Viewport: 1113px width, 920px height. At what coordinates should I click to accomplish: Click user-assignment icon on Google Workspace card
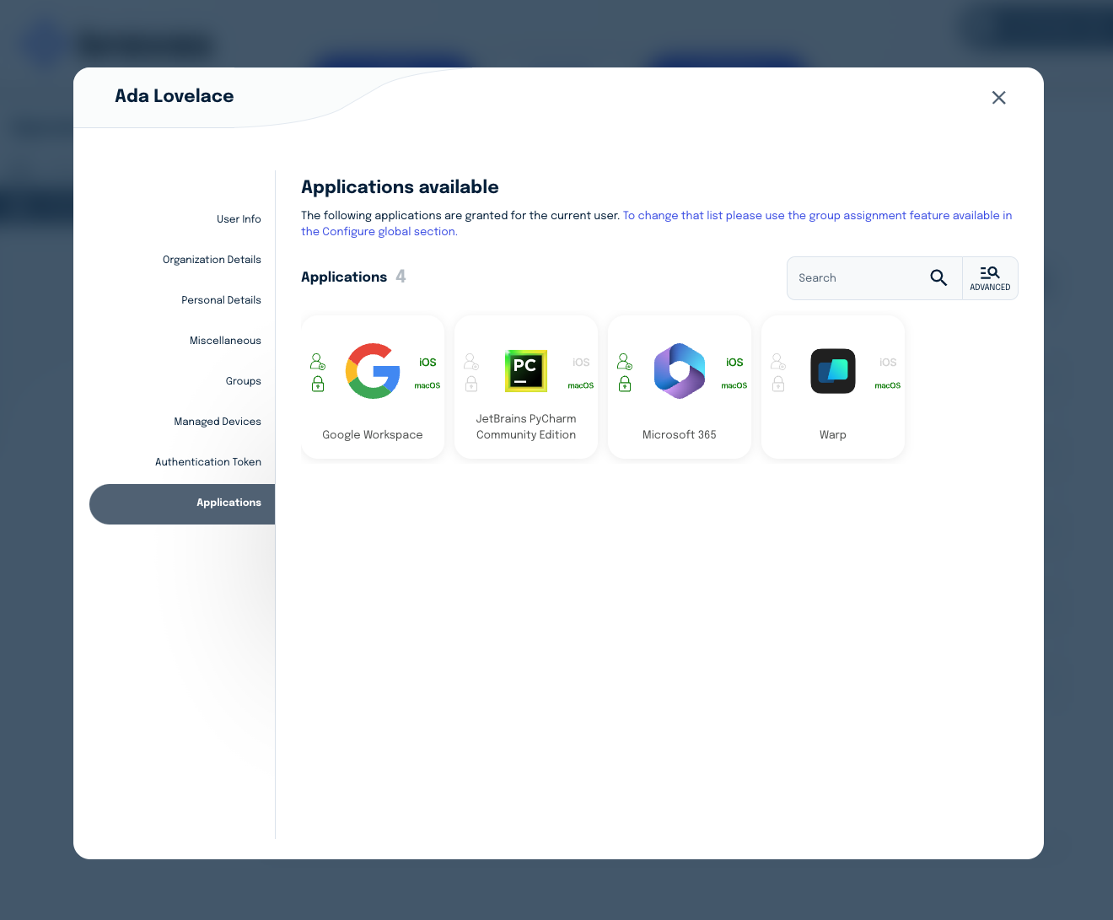[317, 362]
